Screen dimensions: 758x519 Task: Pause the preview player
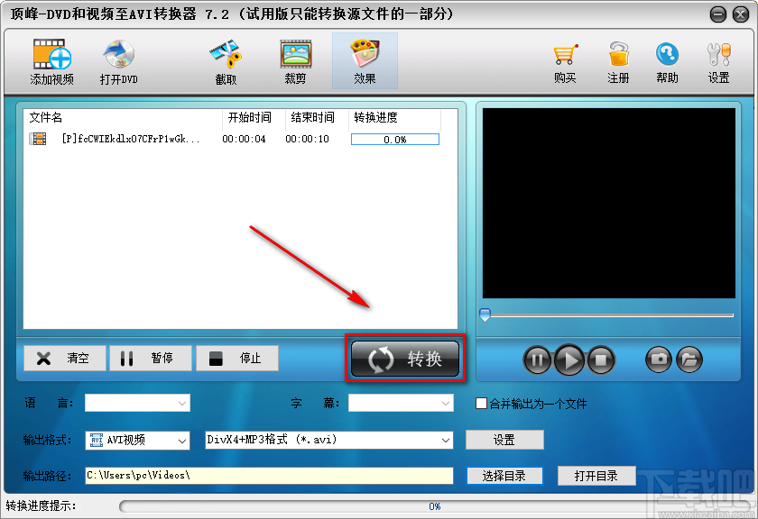pos(537,360)
